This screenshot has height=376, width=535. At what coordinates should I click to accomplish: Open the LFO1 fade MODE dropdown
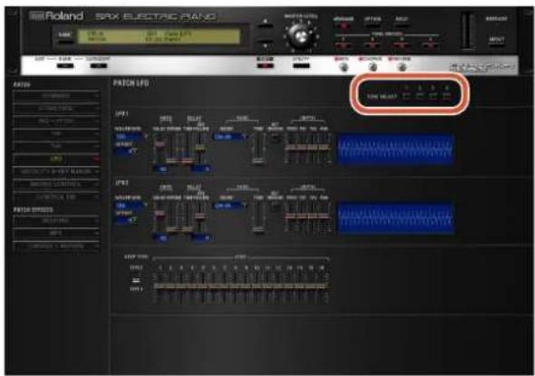[x=229, y=137]
